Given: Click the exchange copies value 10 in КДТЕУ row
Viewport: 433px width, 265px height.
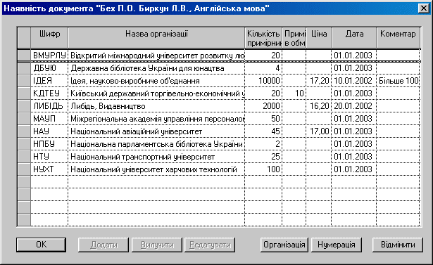Looking at the screenshot, I should [294, 93].
